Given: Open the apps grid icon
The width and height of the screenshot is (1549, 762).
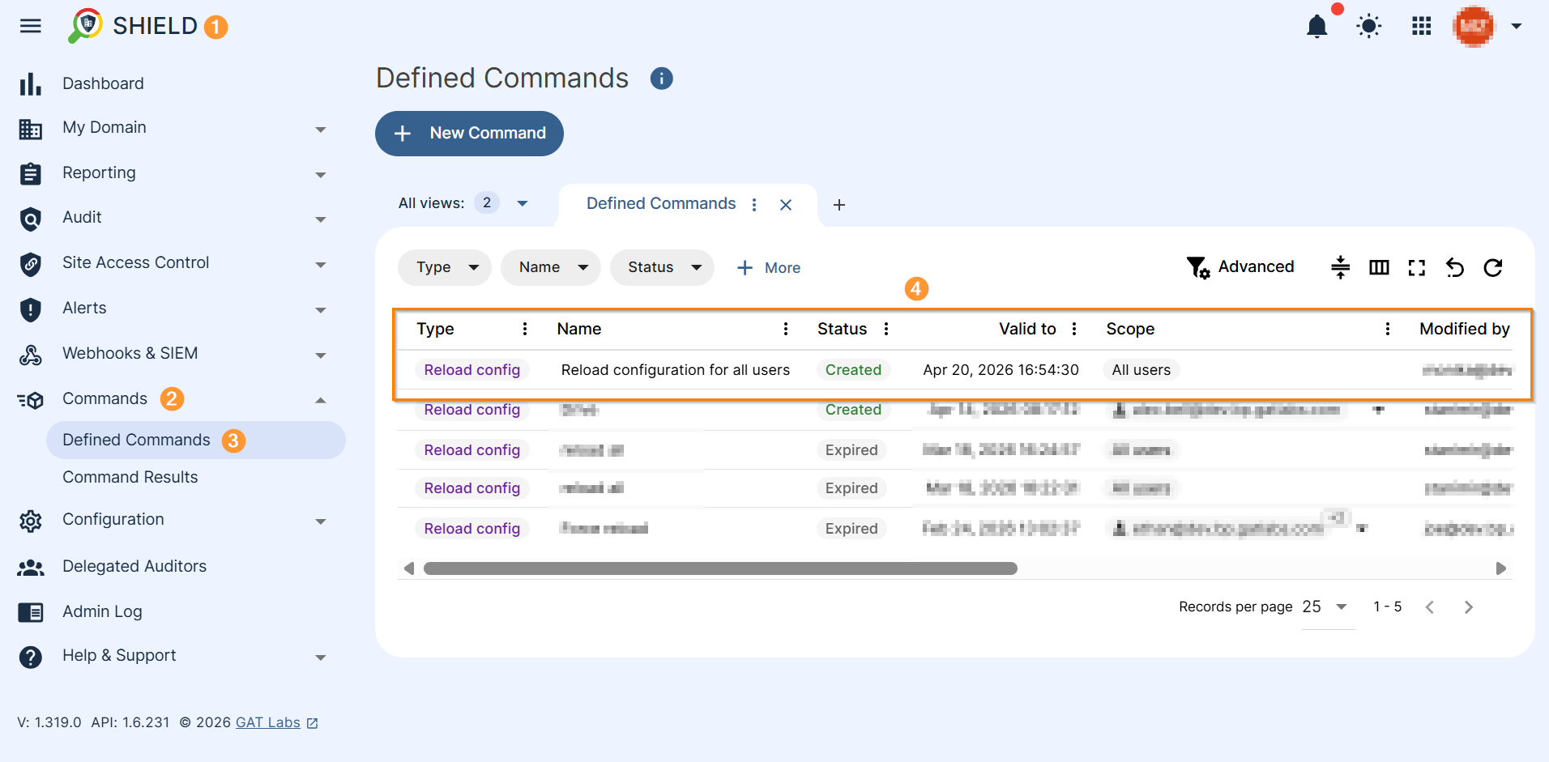Looking at the screenshot, I should coord(1422,26).
